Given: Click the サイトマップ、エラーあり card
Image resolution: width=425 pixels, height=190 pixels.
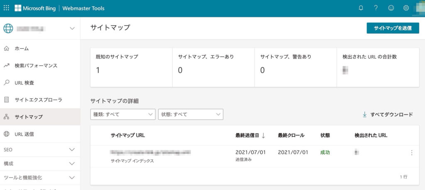Looking at the screenshot, I should 213,68.
